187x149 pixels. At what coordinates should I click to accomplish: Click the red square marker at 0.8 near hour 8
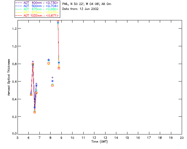pos(49,63)
